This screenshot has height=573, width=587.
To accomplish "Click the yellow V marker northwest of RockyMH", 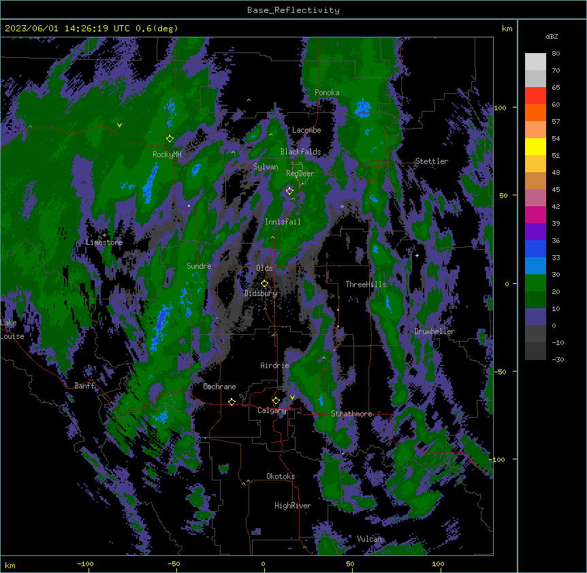I will tap(119, 125).
